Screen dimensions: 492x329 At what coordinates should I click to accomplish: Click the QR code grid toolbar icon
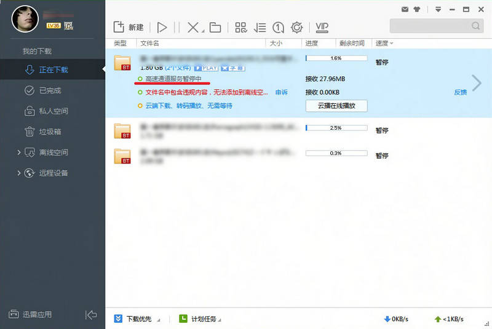(x=240, y=27)
